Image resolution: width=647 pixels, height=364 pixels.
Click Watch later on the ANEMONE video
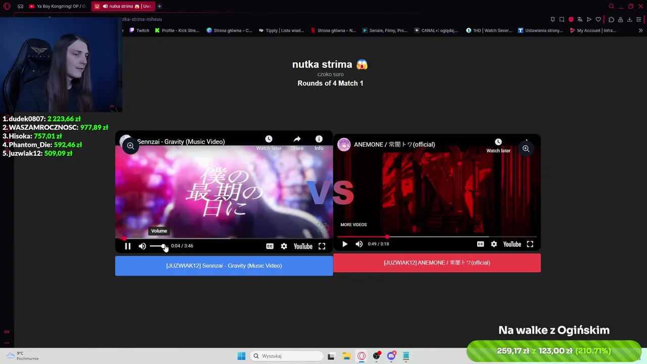tap(498, 146)
